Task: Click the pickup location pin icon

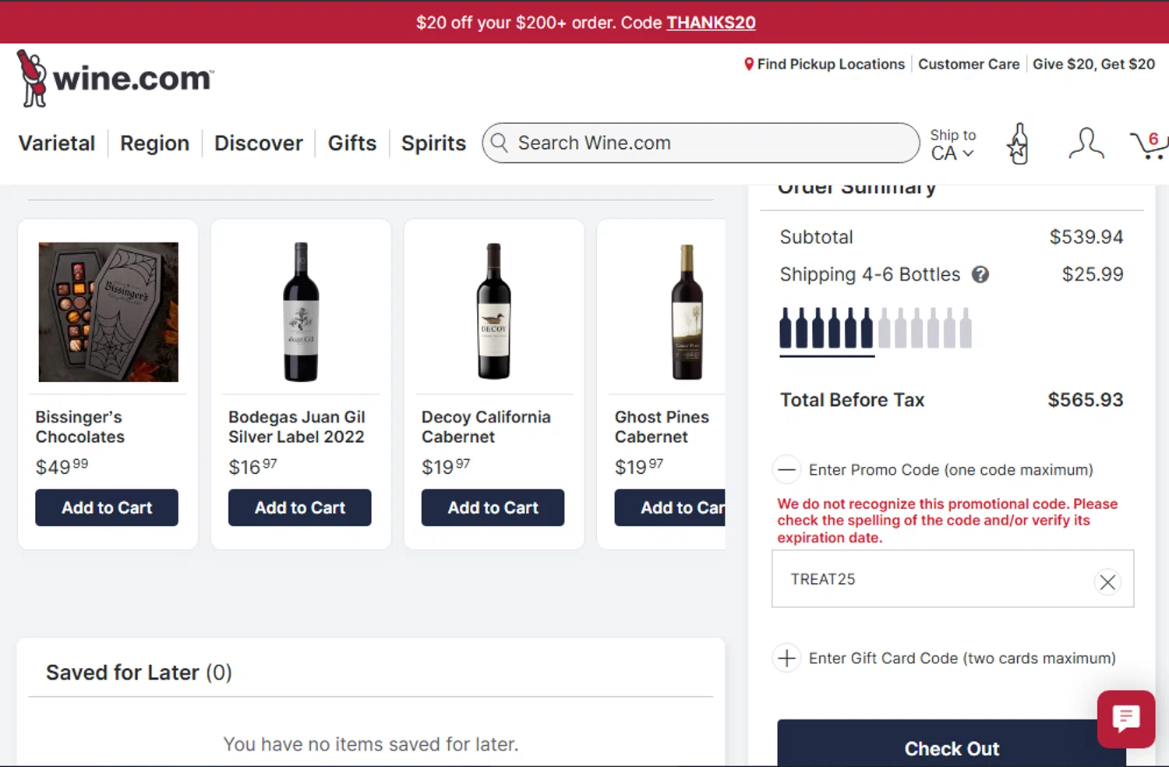Action: pyautogui.click(x=749, y=64)
